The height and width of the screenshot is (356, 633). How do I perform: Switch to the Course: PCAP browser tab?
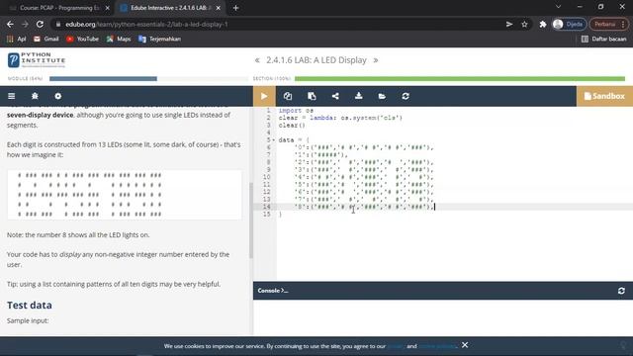tap(58, 8)
